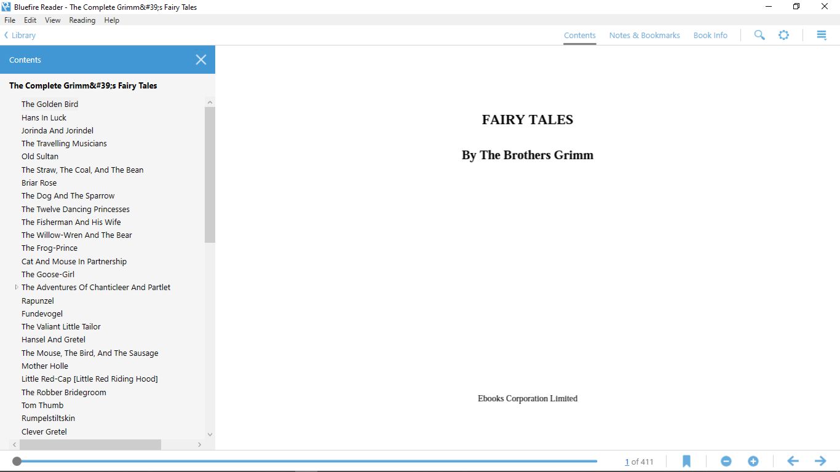The image size is (840, 472).
Task: Close the Contents panel
Action: 201,60
